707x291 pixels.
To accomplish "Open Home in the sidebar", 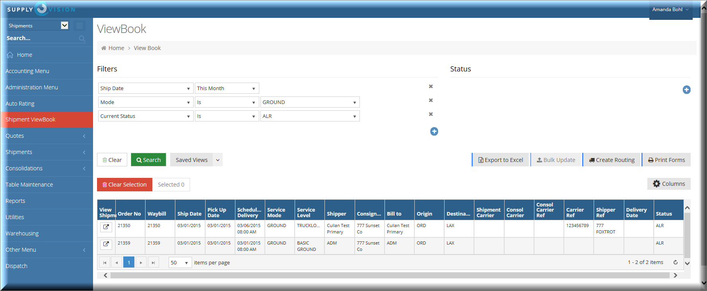I will pos(47,55).
